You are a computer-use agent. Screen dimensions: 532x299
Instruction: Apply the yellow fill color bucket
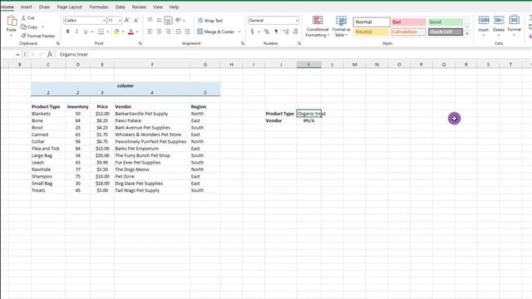click(x=116, y=32)
